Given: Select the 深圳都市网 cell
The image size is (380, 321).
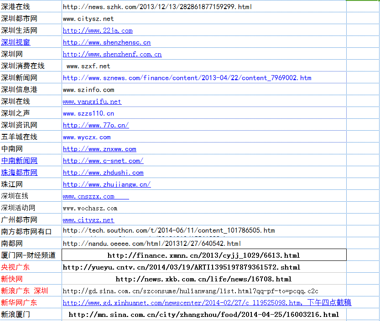Looking at the screenshot, I should coord(31,18).
